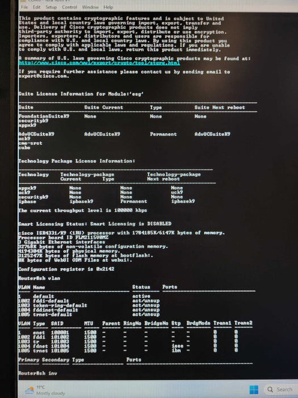This screenshot has height=398, width=298.
Task: Click the non-volatile configuration memory line
Action: 93,246
